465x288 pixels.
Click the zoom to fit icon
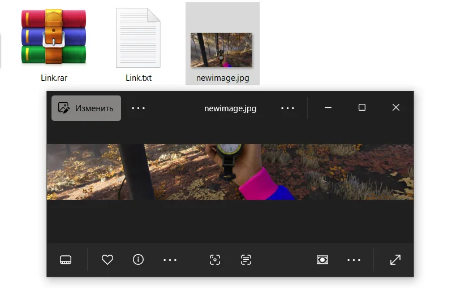pos(322,260)
